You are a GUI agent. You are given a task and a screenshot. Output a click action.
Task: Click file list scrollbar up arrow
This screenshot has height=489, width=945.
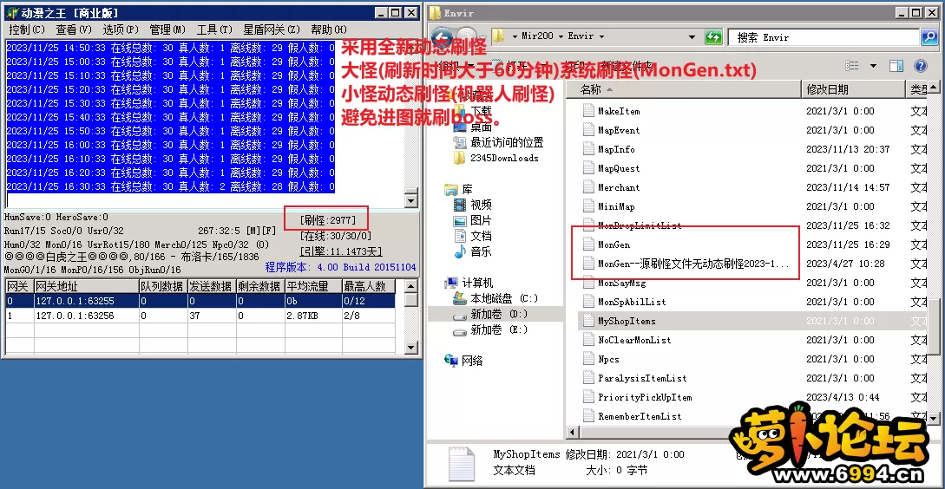coord(934,89)
